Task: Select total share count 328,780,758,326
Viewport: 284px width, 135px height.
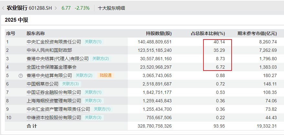Action: click(155, 126)
